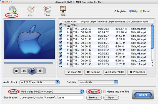Expand the title row for Title_01.mp4
Screen dimensions: 158x104
click(68, 29)
